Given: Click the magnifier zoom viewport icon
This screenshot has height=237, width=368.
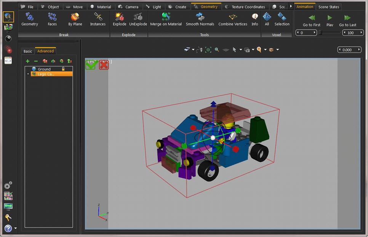Looking at the screenshot, I should point(217,50).
